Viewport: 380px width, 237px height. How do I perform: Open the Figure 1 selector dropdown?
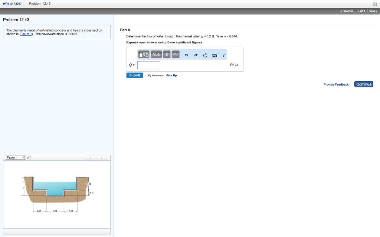tap(15, 158)
